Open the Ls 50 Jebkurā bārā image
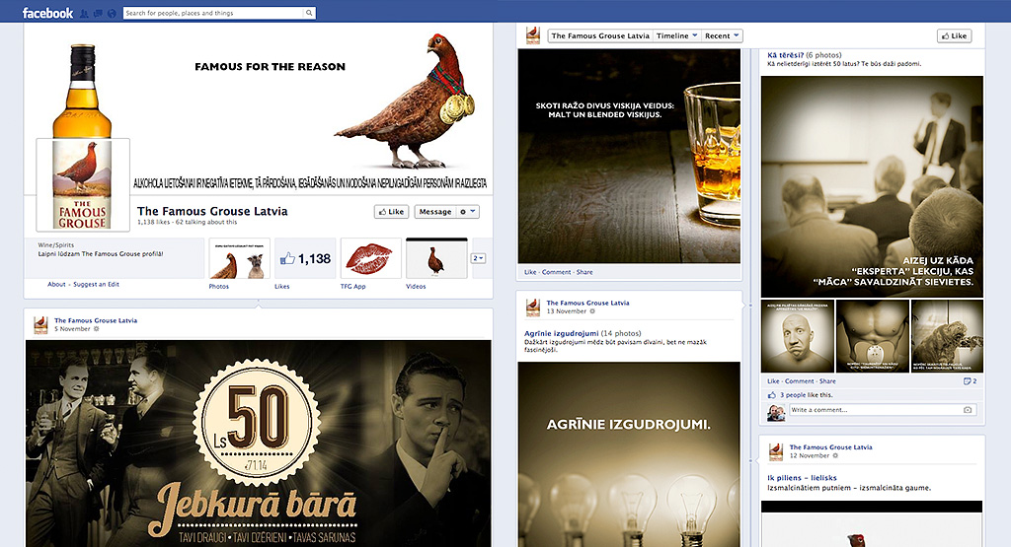Viewport: 1011px width, 547px height. point(258,444)
